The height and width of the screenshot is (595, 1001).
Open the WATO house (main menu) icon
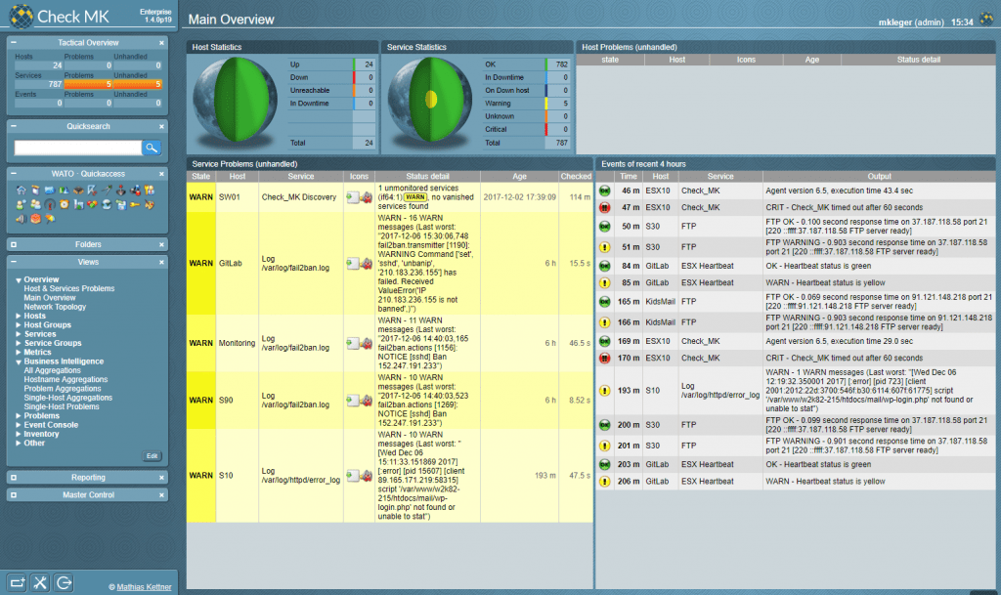point(22,191)
